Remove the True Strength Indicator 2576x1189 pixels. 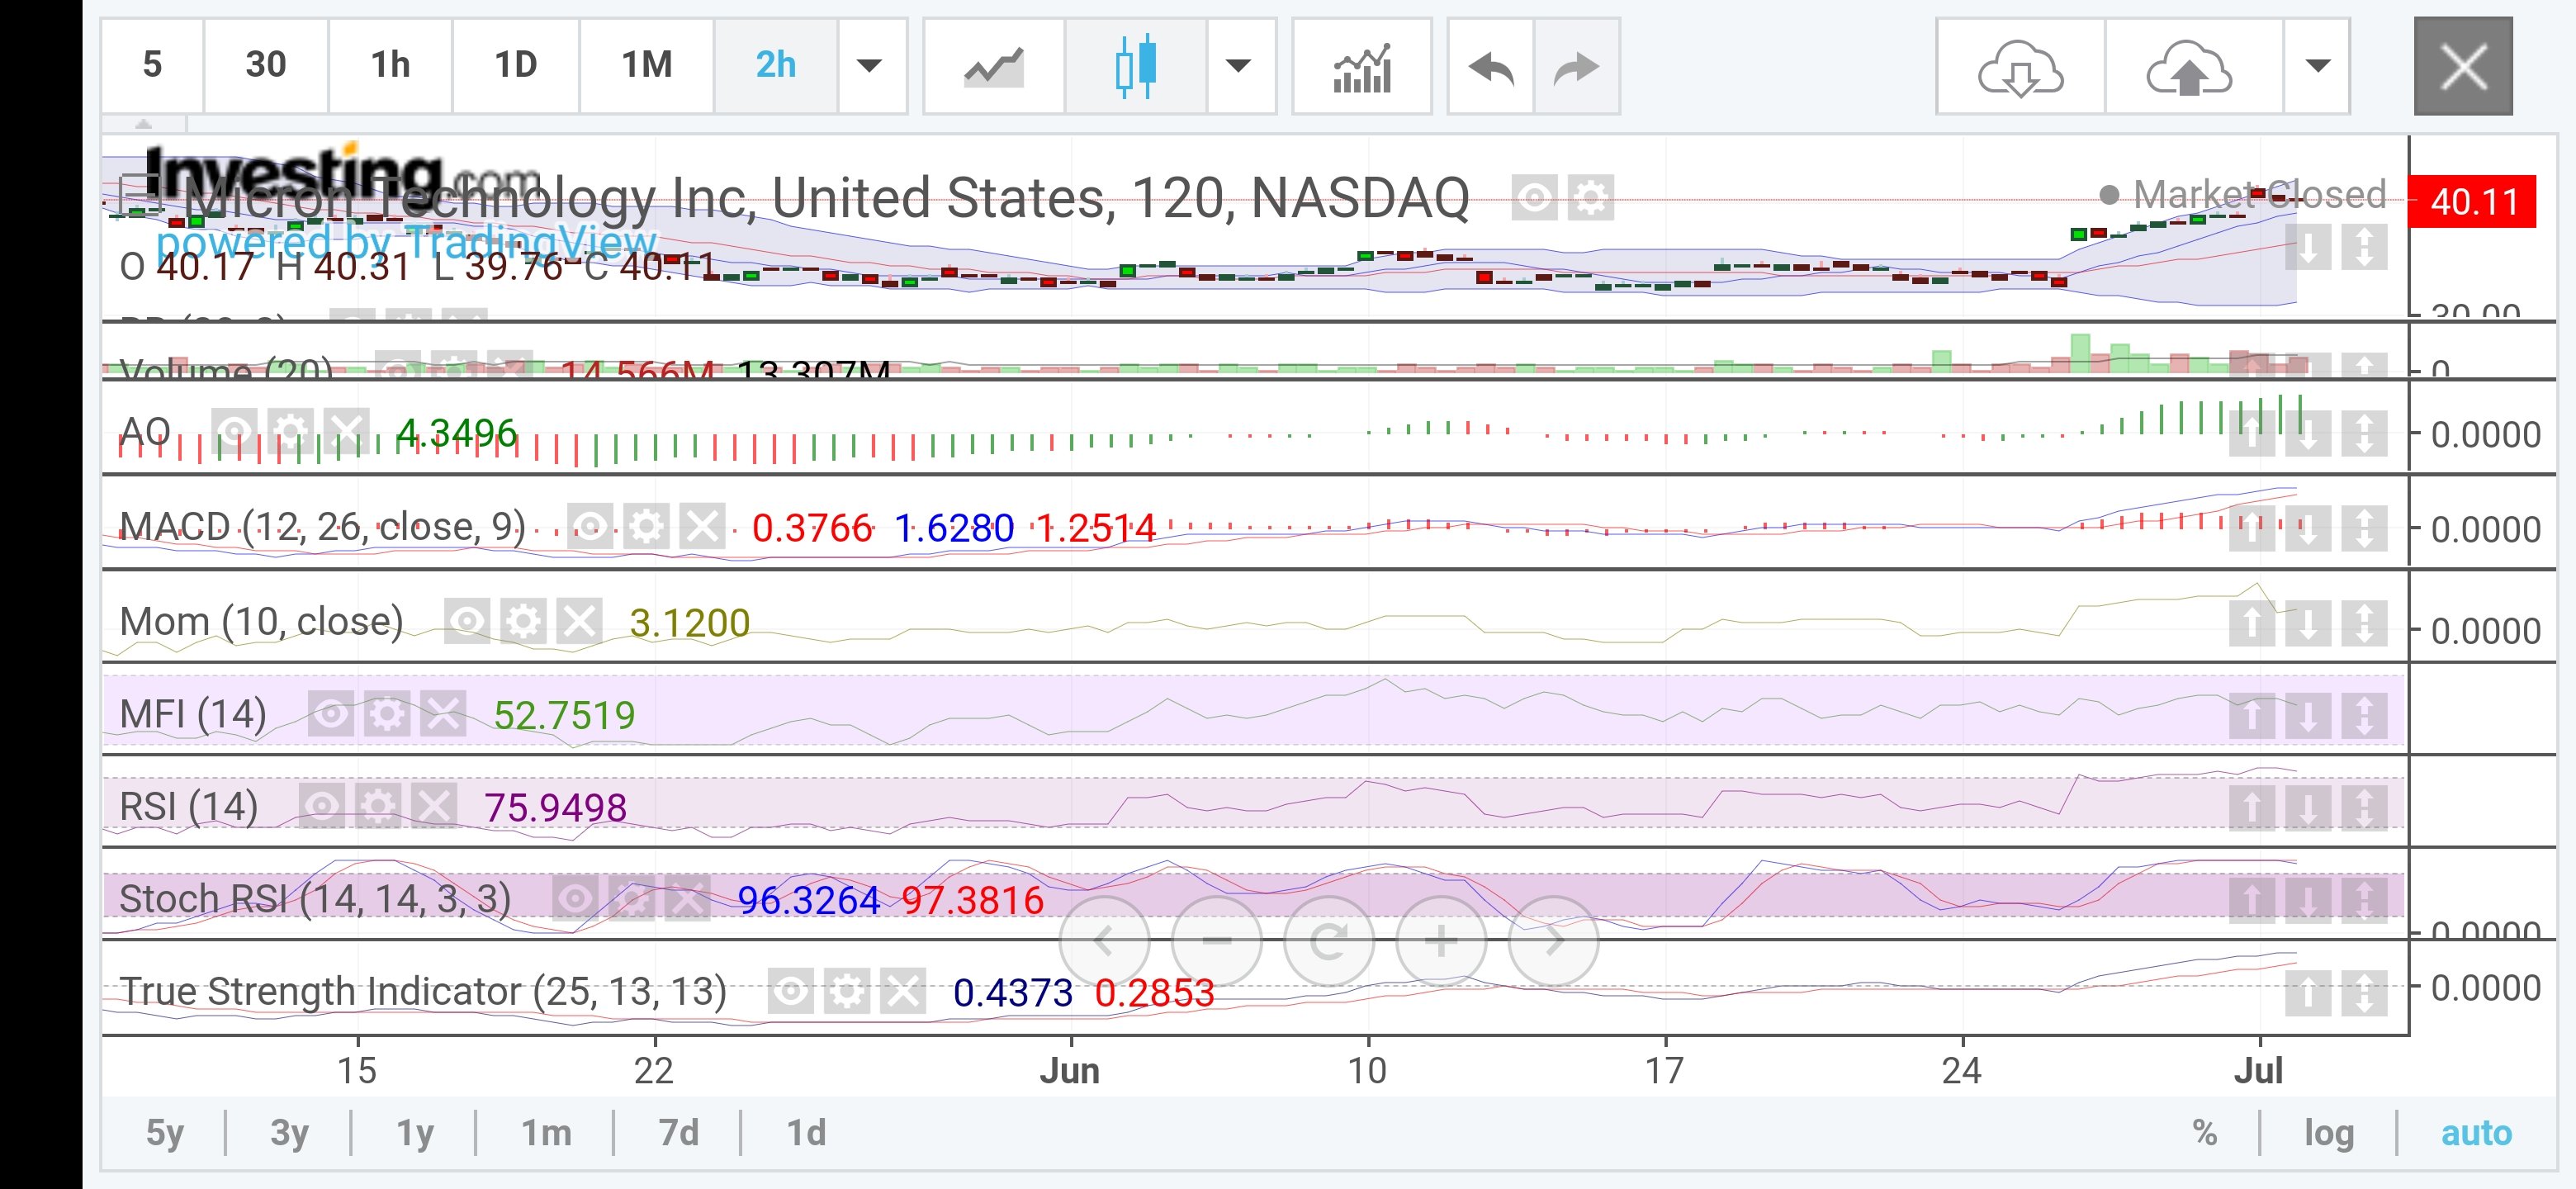[903, 992]
